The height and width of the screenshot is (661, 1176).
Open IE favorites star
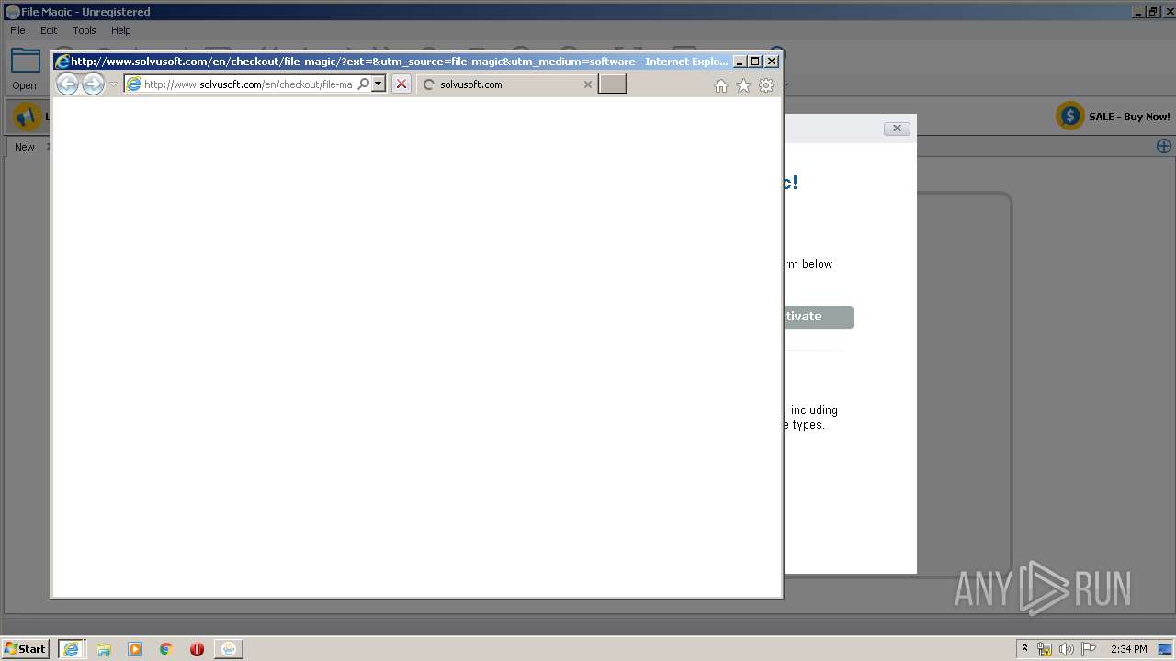coord(743,85)
